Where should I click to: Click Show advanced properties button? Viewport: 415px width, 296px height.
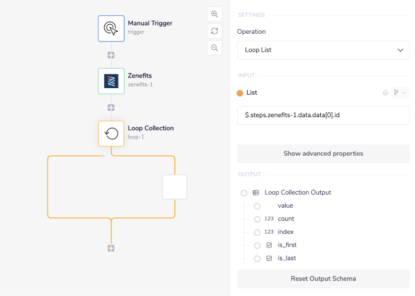click(x=323, y=153)
